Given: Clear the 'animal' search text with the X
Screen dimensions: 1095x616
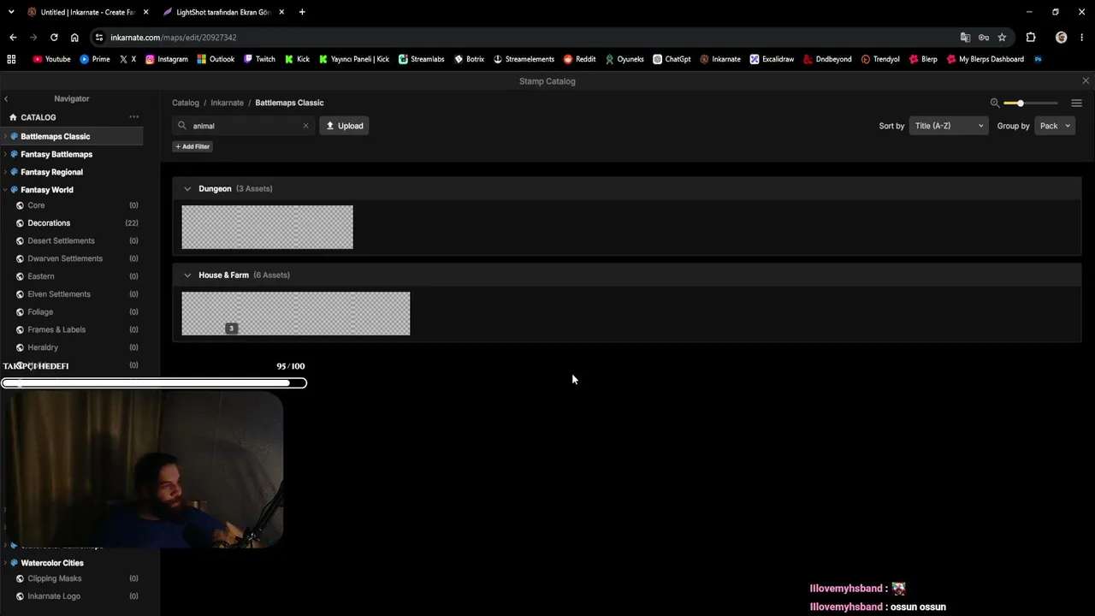Looking at the screenshot, I should click(305, 126).
